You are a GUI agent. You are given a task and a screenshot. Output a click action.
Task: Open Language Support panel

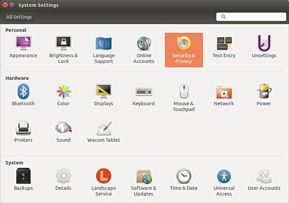(104, 50)
